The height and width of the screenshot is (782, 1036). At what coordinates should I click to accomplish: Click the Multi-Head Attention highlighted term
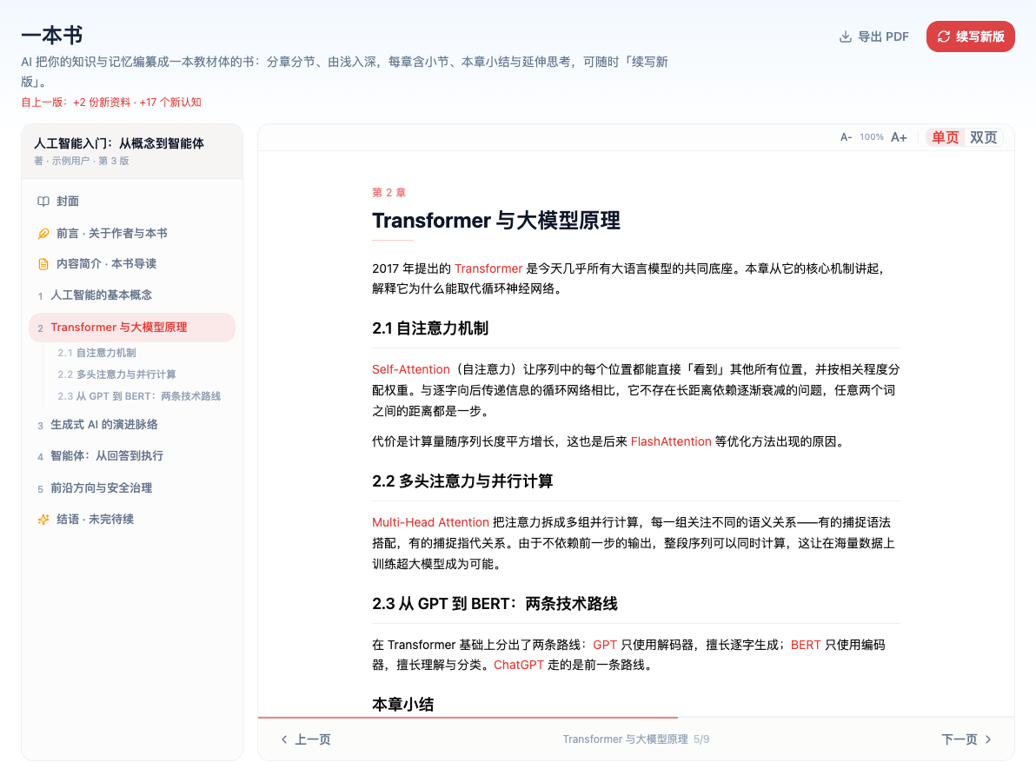(x=430, y=522)
